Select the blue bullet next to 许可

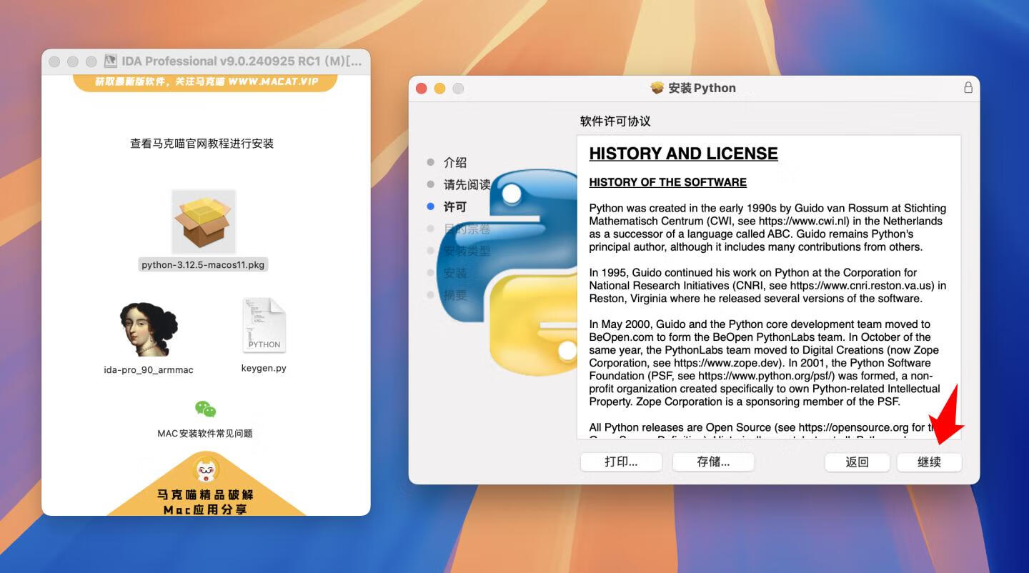pos(431,206)
